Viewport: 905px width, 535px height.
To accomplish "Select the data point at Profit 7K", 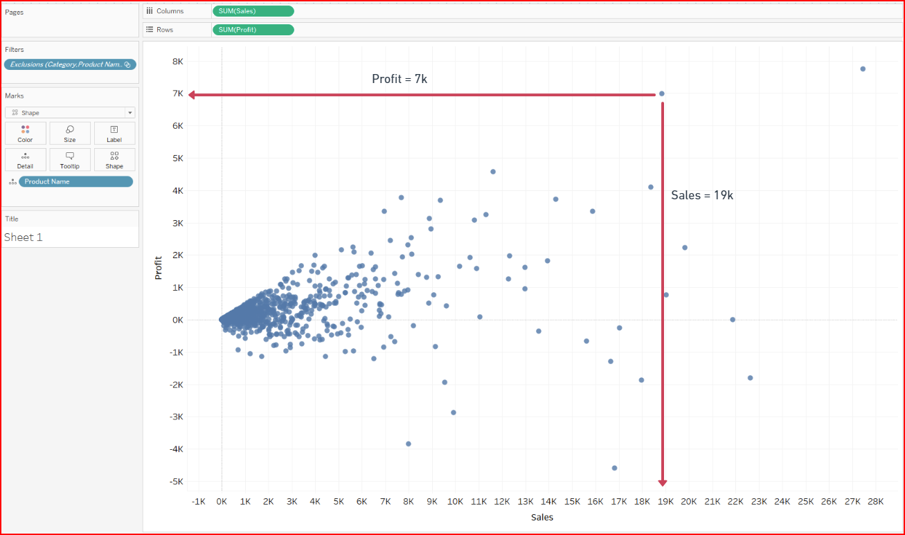I will 662,93.
